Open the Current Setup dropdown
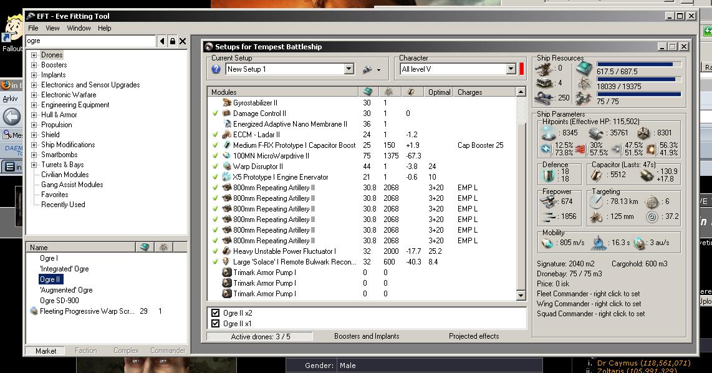 tap(349, 69)
